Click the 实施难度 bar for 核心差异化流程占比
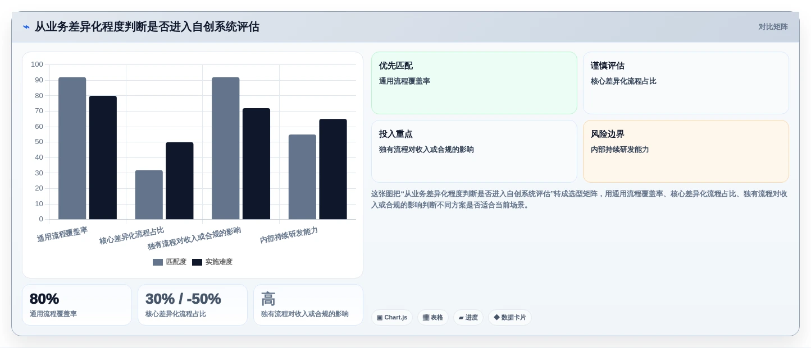 click(x=180, y=180)
